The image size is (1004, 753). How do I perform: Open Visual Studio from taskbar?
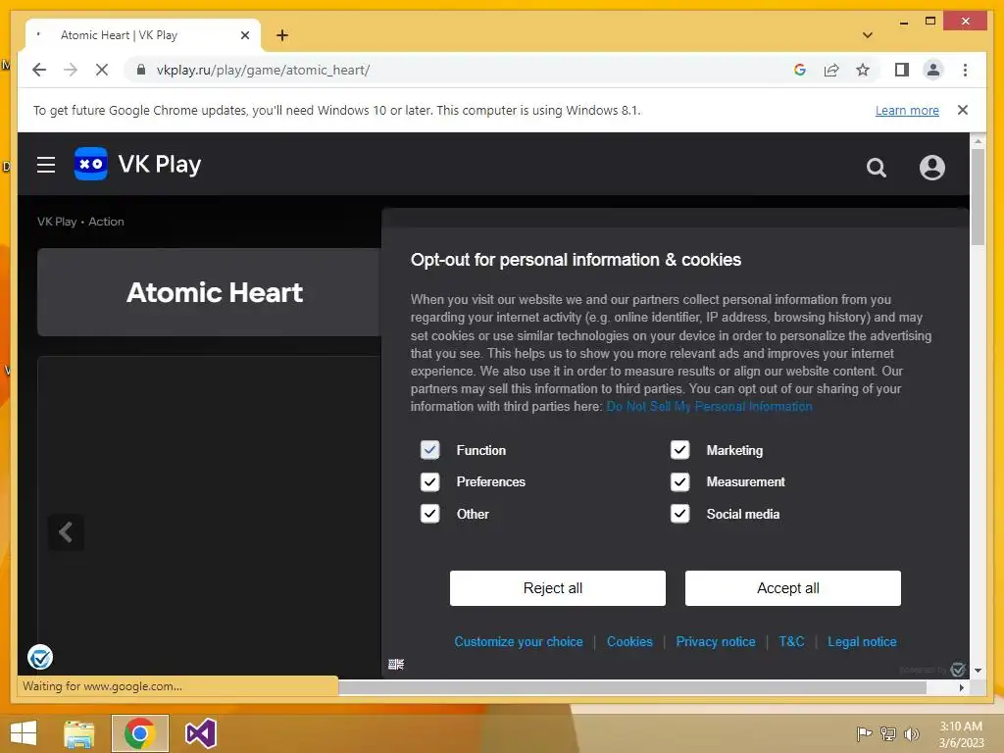click(x=200, y=733)
